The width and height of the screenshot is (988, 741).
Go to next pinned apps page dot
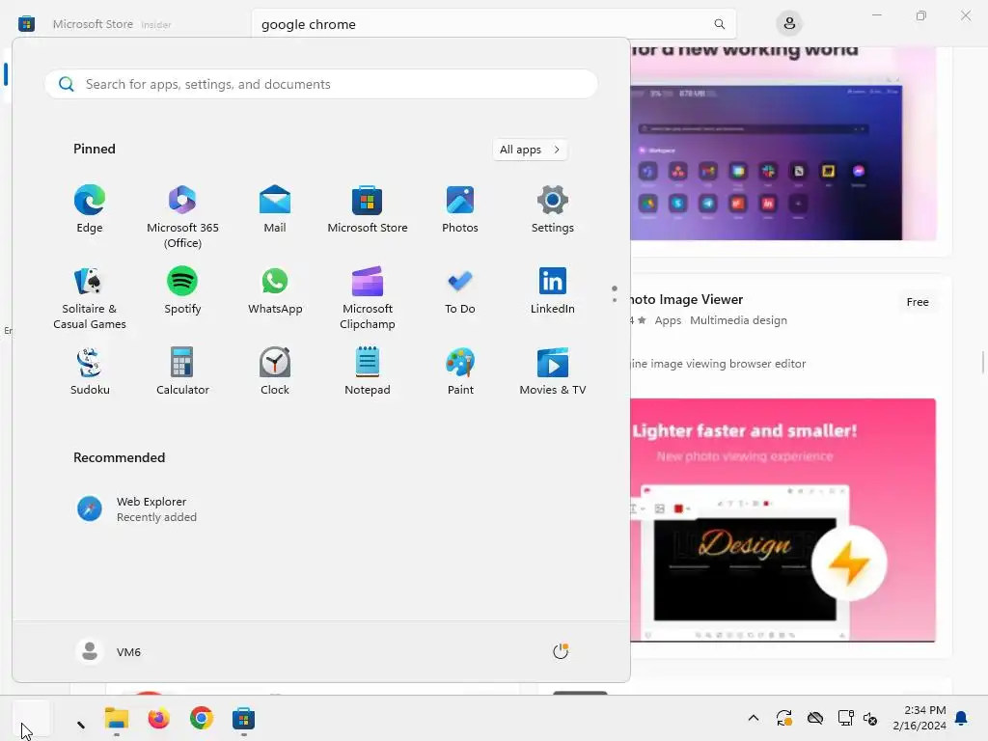coord(615,300)
